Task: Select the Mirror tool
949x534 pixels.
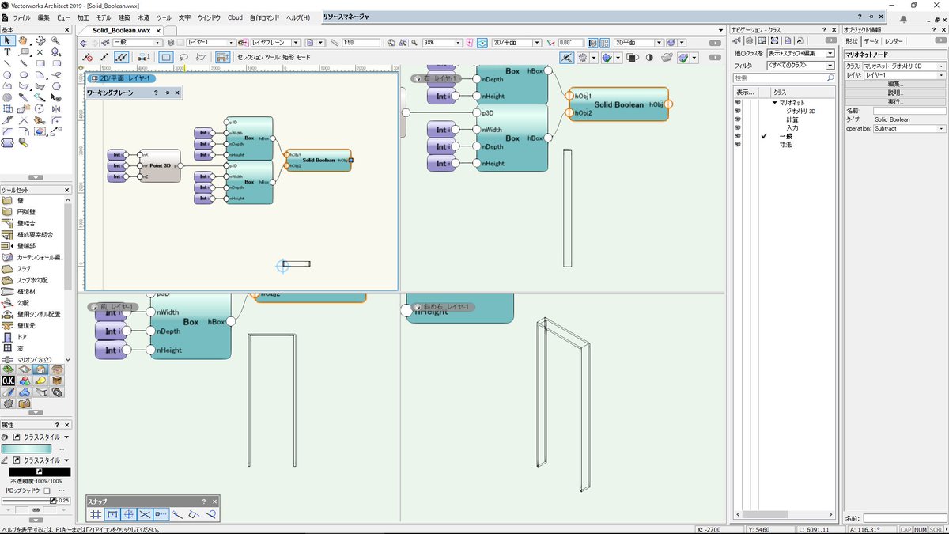Action: [x=57, y=108]
